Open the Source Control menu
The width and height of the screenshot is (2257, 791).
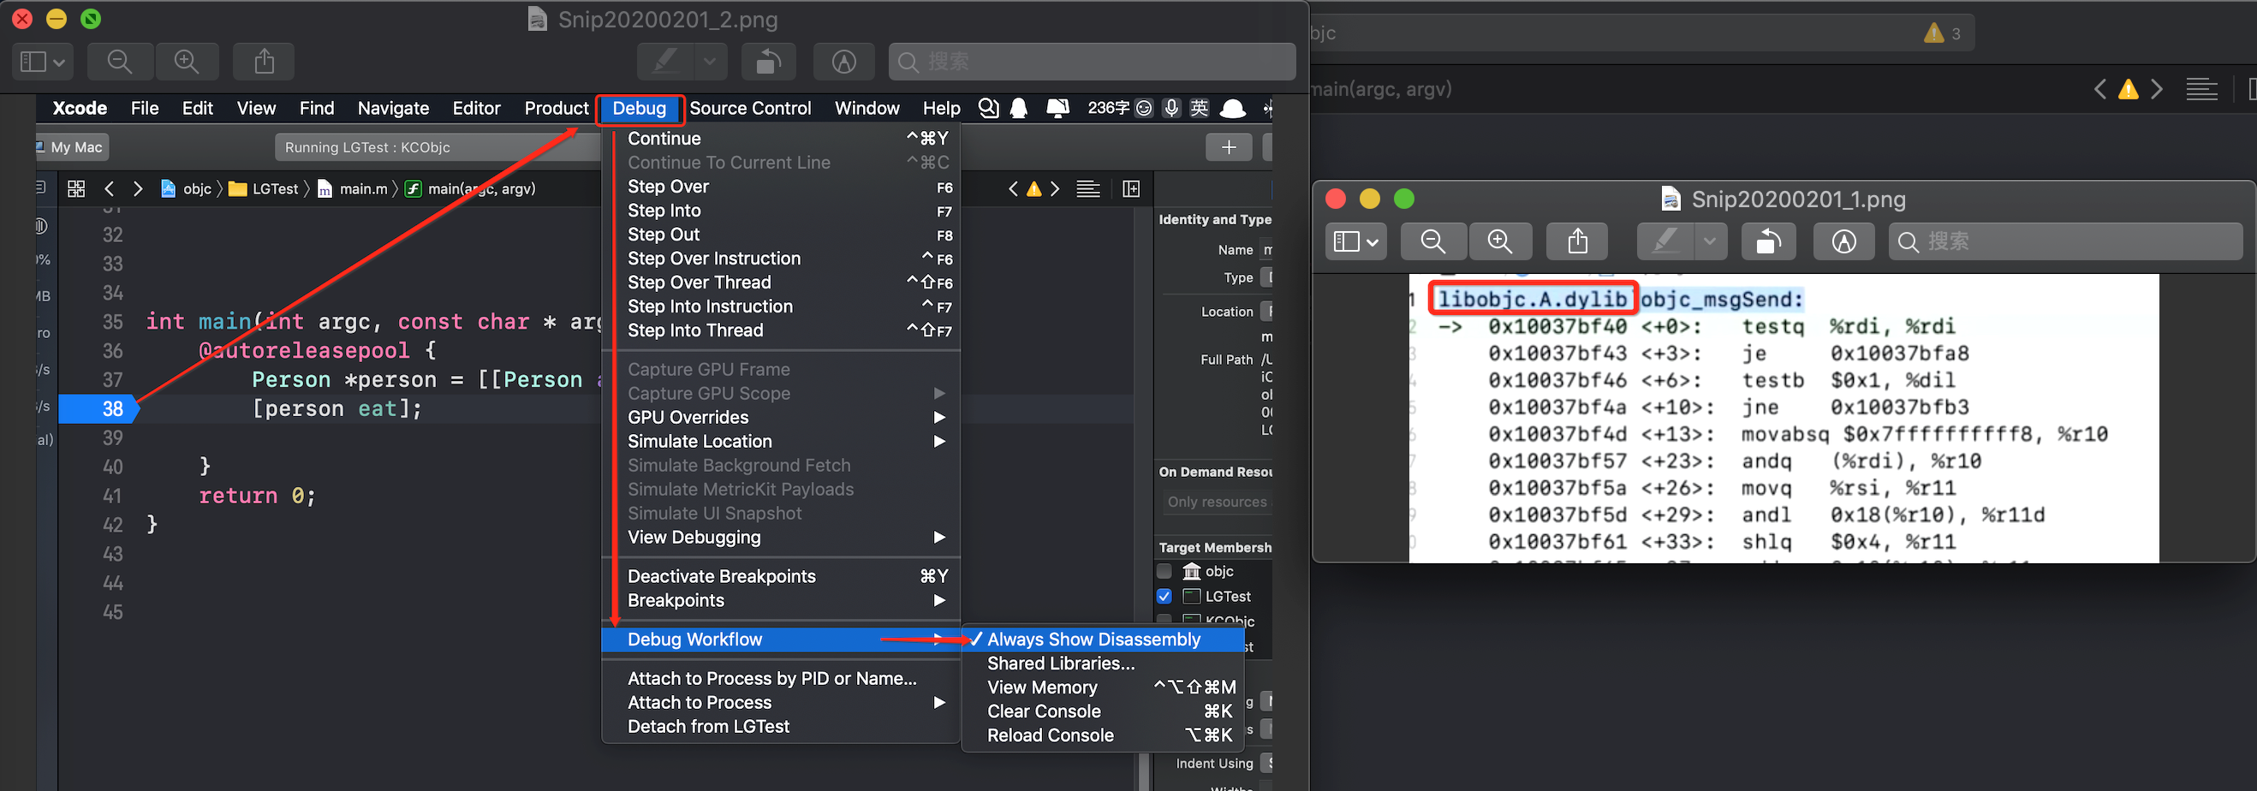click(x=750, y=109)
